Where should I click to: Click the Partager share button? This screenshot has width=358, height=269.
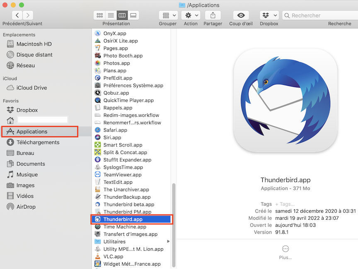213,15
